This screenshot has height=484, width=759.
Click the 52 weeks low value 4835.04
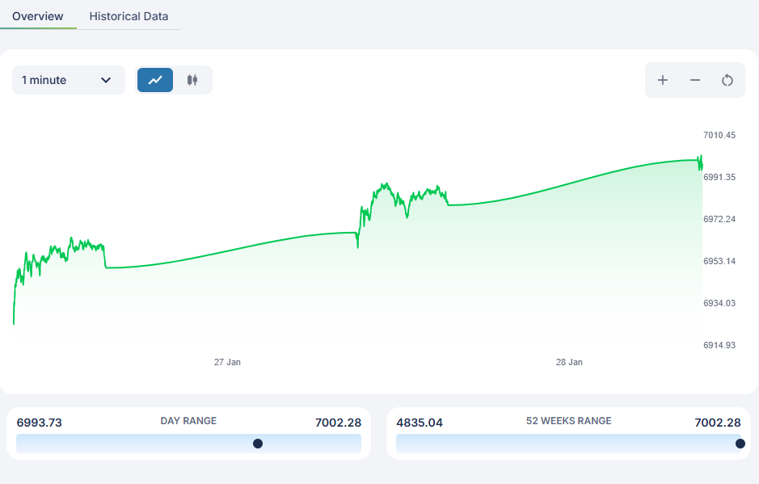[x=420, y=423]
